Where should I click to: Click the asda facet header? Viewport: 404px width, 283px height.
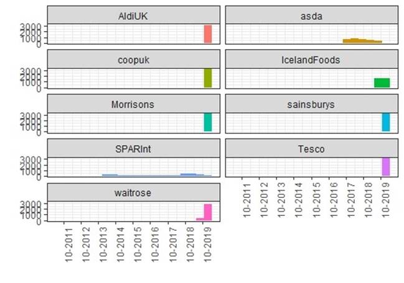309,16
